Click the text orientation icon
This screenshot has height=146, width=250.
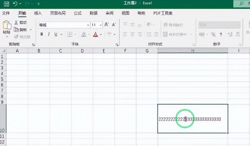point(148,24)
